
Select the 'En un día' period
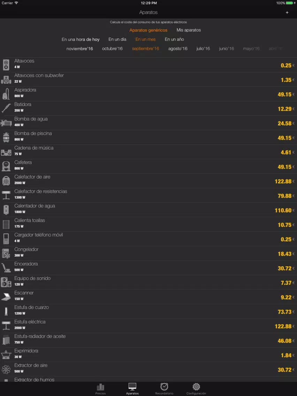pyautogui.click(x=117, y=39)
